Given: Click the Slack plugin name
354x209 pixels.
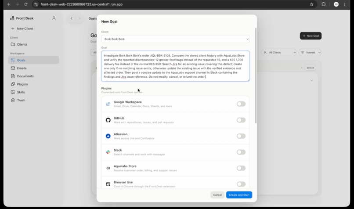Looking at the screenshot, I should pos(118,150).
